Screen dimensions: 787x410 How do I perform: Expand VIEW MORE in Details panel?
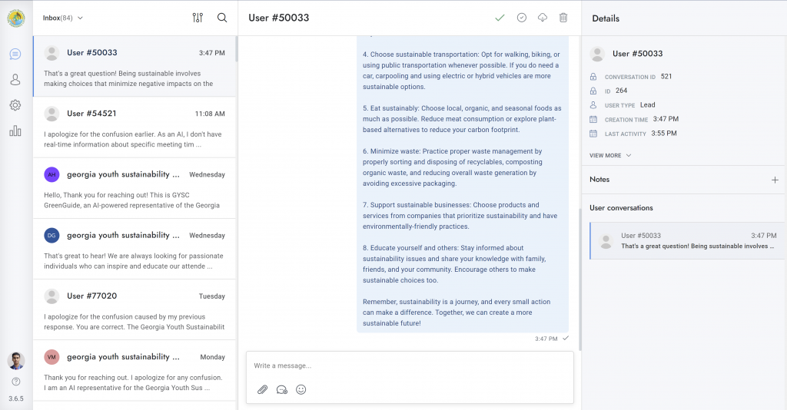click(x=610, y=155)
